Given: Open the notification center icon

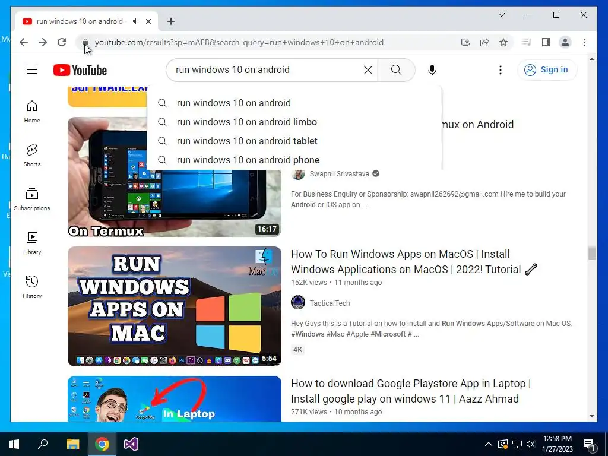Looking at the screenshot, I should pos(589,445).
